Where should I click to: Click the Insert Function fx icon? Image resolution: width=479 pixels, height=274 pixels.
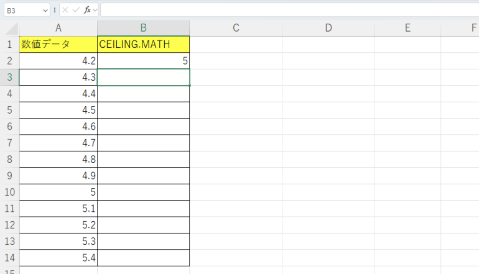coord(87,11)
